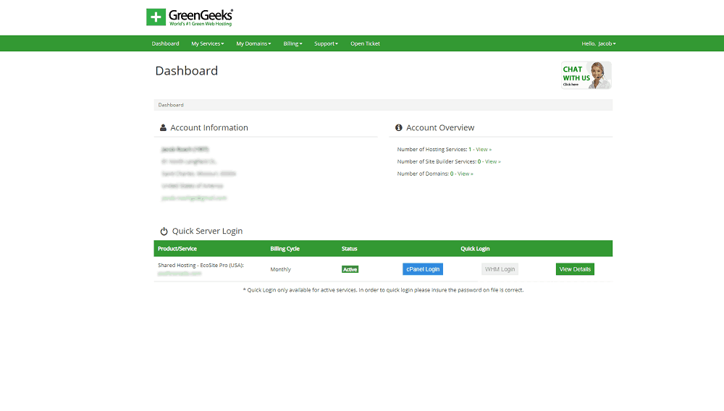This screenshot has width=724, height=411.
Task: Expand the My Services dropdown
Action: 208,43
